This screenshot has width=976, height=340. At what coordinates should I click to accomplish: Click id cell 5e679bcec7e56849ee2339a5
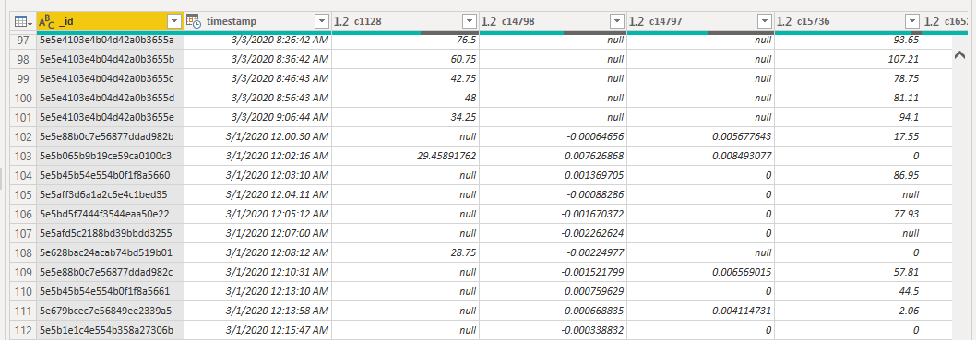coord(106,311)
